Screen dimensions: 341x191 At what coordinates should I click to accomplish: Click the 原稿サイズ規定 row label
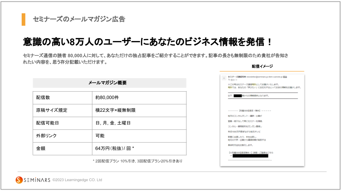point(63,110)
